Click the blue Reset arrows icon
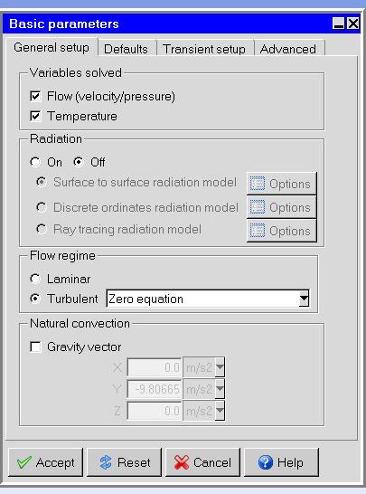 (x=106, y=462)
